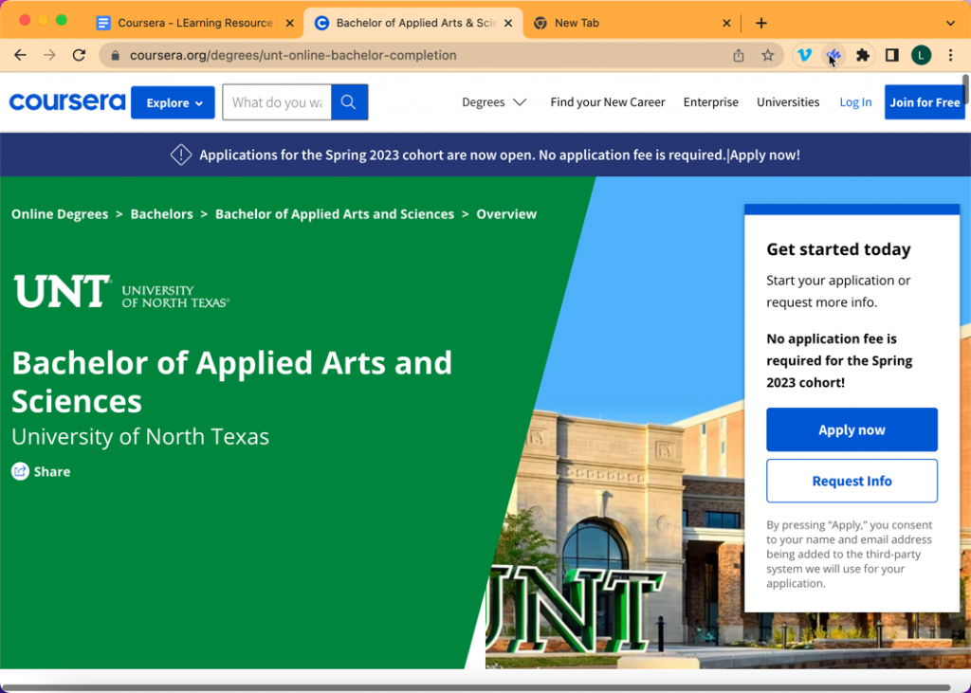Click the Share icon below University of North Texas
The image size is (971, 693).
pos(20,471)
